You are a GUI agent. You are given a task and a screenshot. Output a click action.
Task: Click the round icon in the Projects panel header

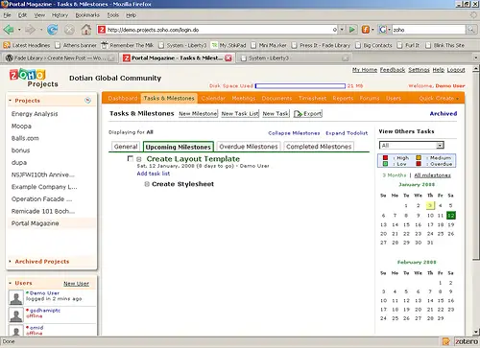(x=87, y=101)
